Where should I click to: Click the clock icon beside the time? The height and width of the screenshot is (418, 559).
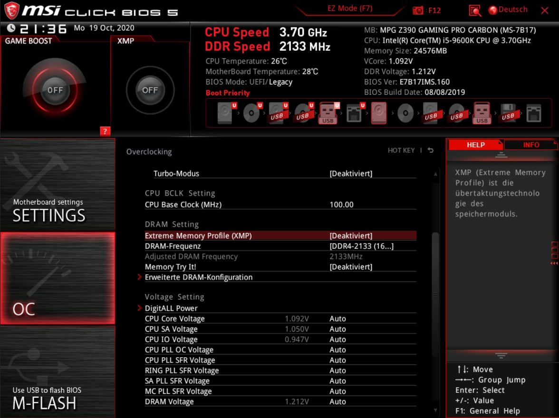[x=11, y=28]
